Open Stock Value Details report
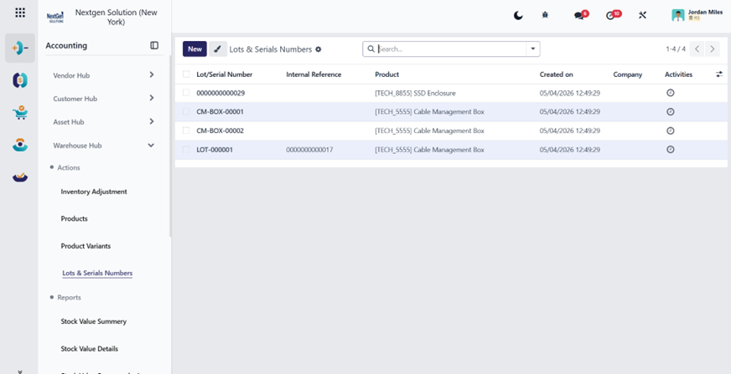This screenshot has width=731, height=374. coord(90,349)
